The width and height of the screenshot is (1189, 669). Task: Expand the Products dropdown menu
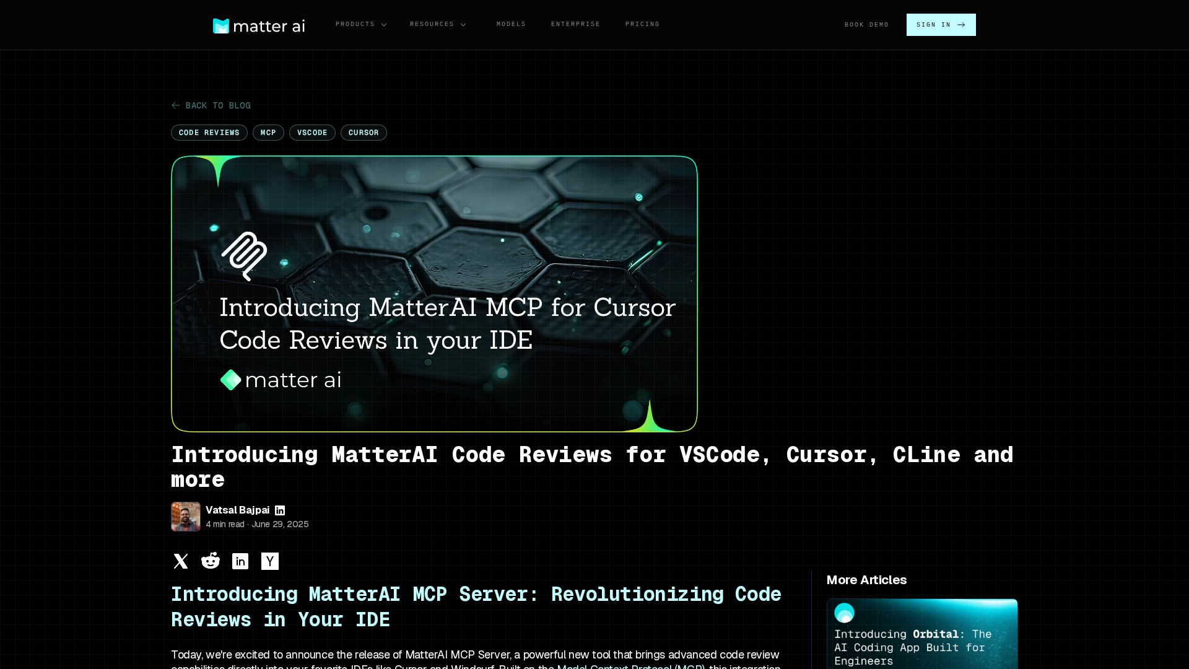coord(361,24)
